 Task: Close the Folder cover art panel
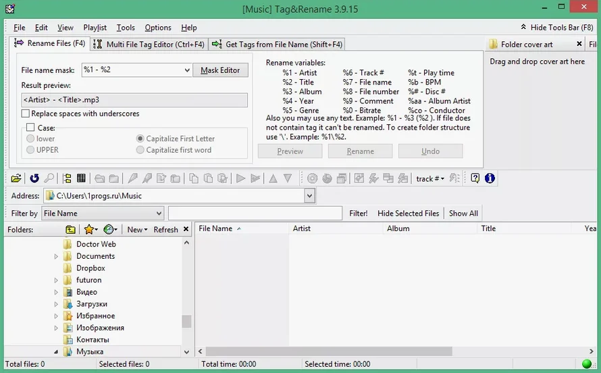(579, 44)
